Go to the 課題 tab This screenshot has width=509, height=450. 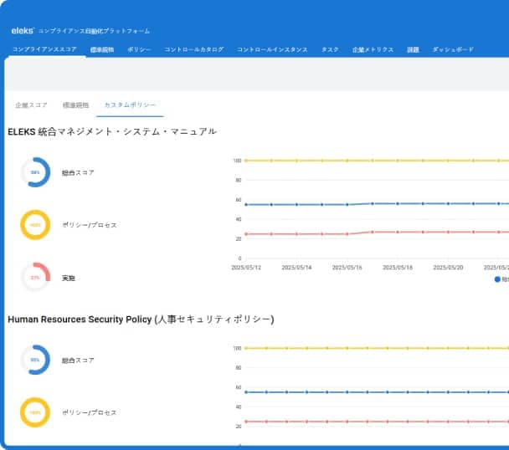pyautogui.click(x=413, y=49)
